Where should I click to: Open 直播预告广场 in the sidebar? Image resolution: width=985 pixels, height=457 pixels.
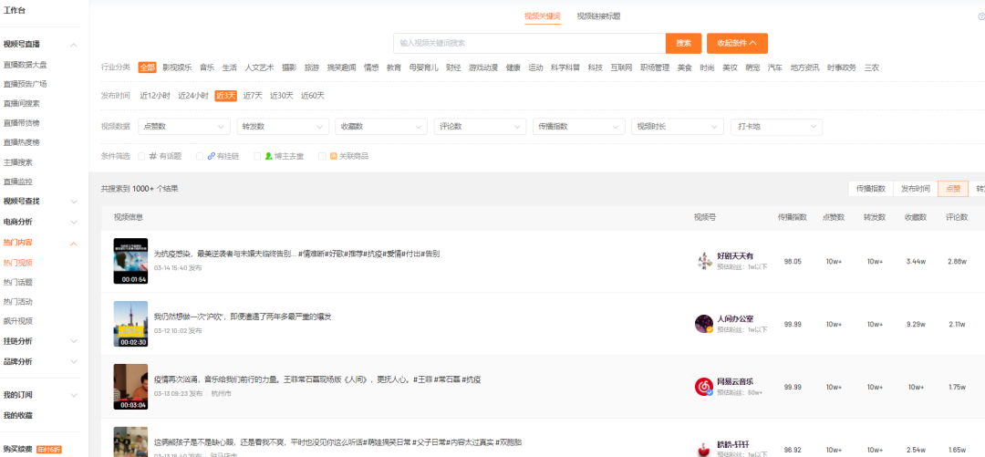26,84
